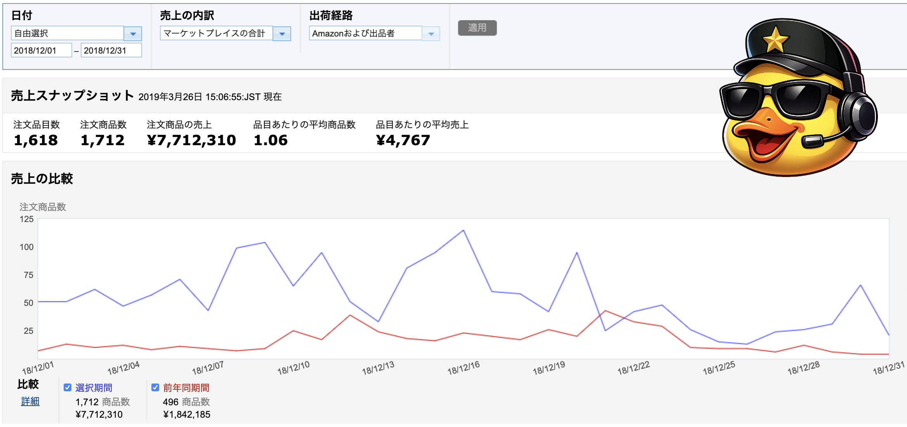The height and width of the screenshot is (427, 907).
Task: Uncheck the 前年同期間 checkbox
Action: (x=155, y=387)
